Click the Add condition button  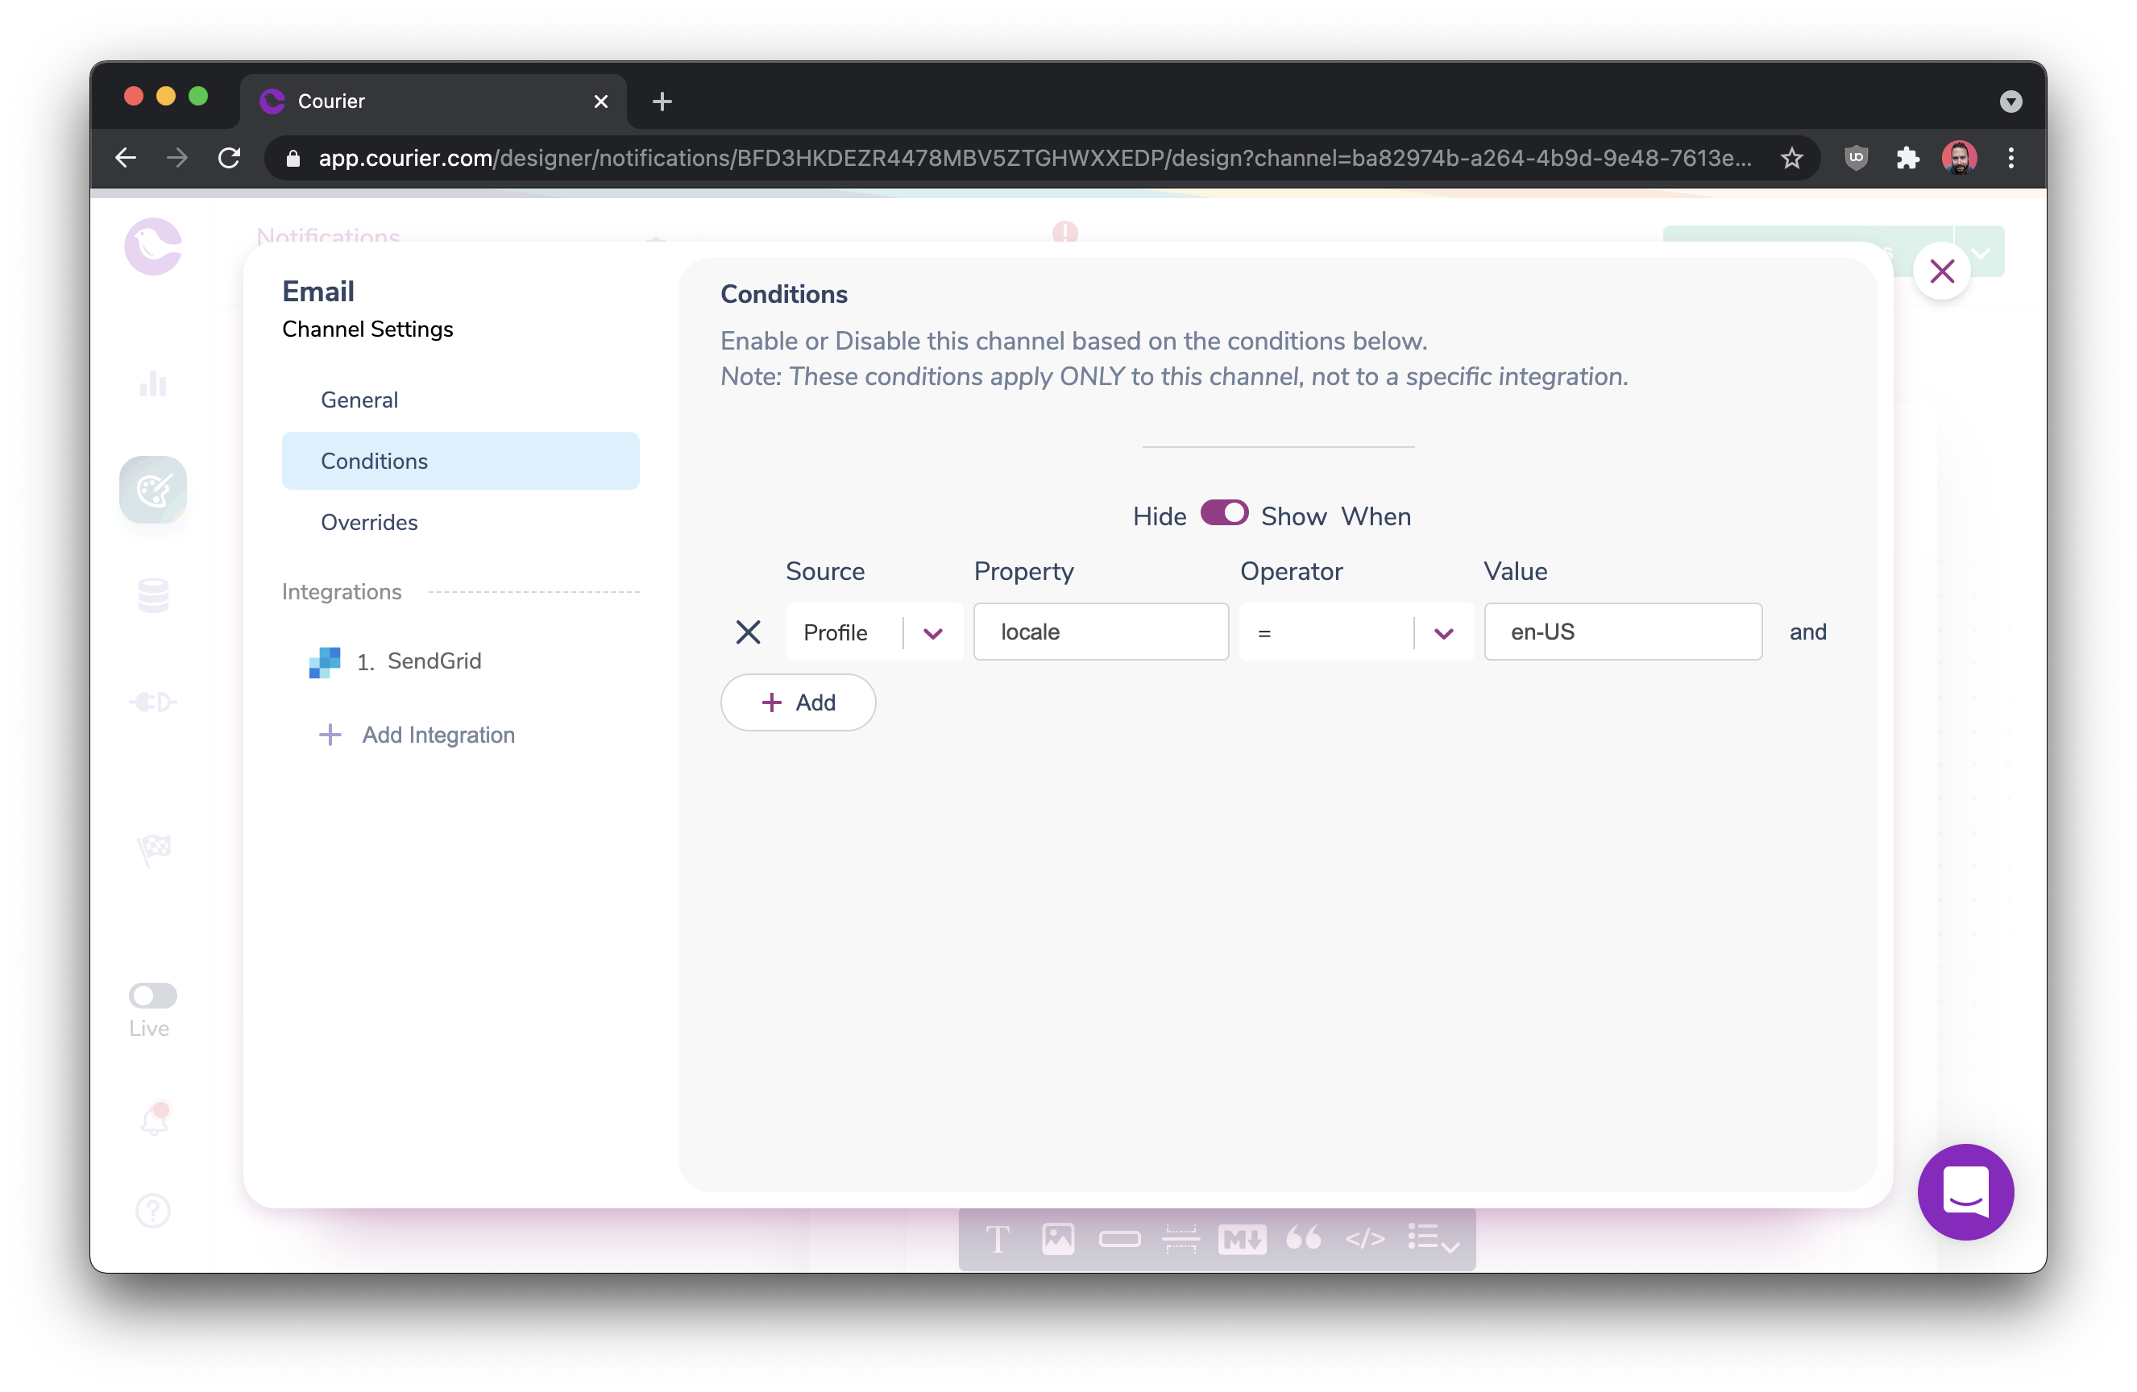[x=797, y=702]
